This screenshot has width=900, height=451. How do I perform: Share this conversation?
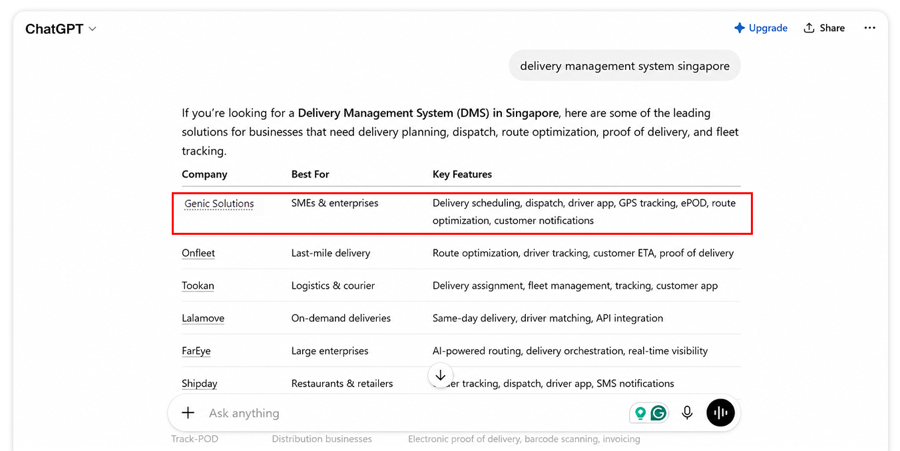click(824, 28)
